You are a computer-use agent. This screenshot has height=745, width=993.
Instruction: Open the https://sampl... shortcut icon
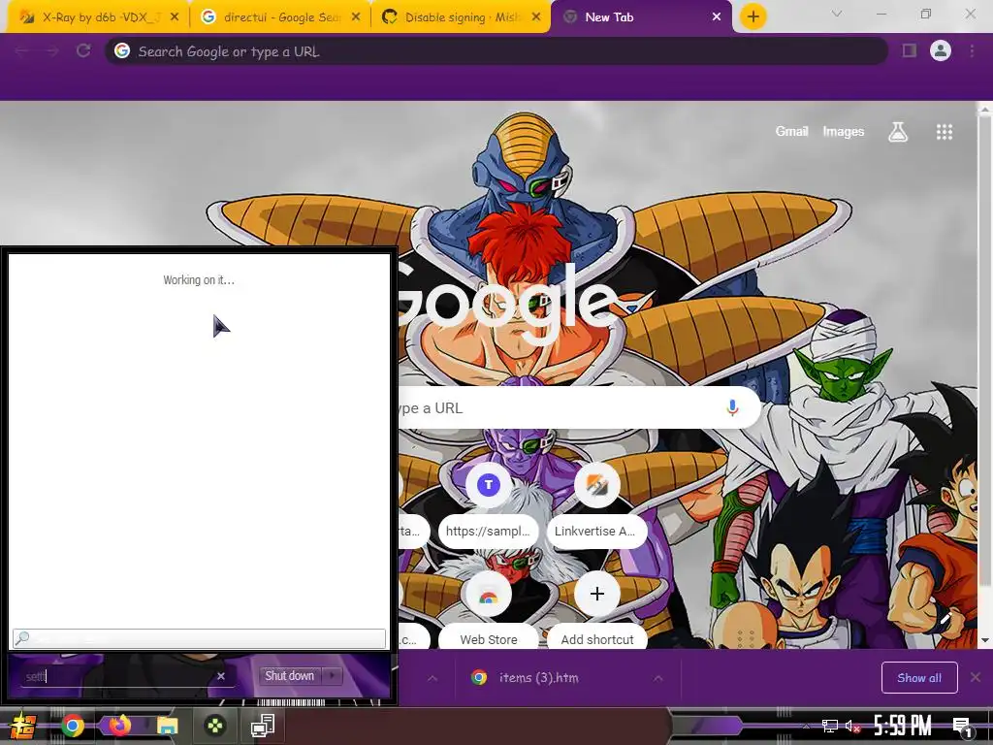coord(489,485)
